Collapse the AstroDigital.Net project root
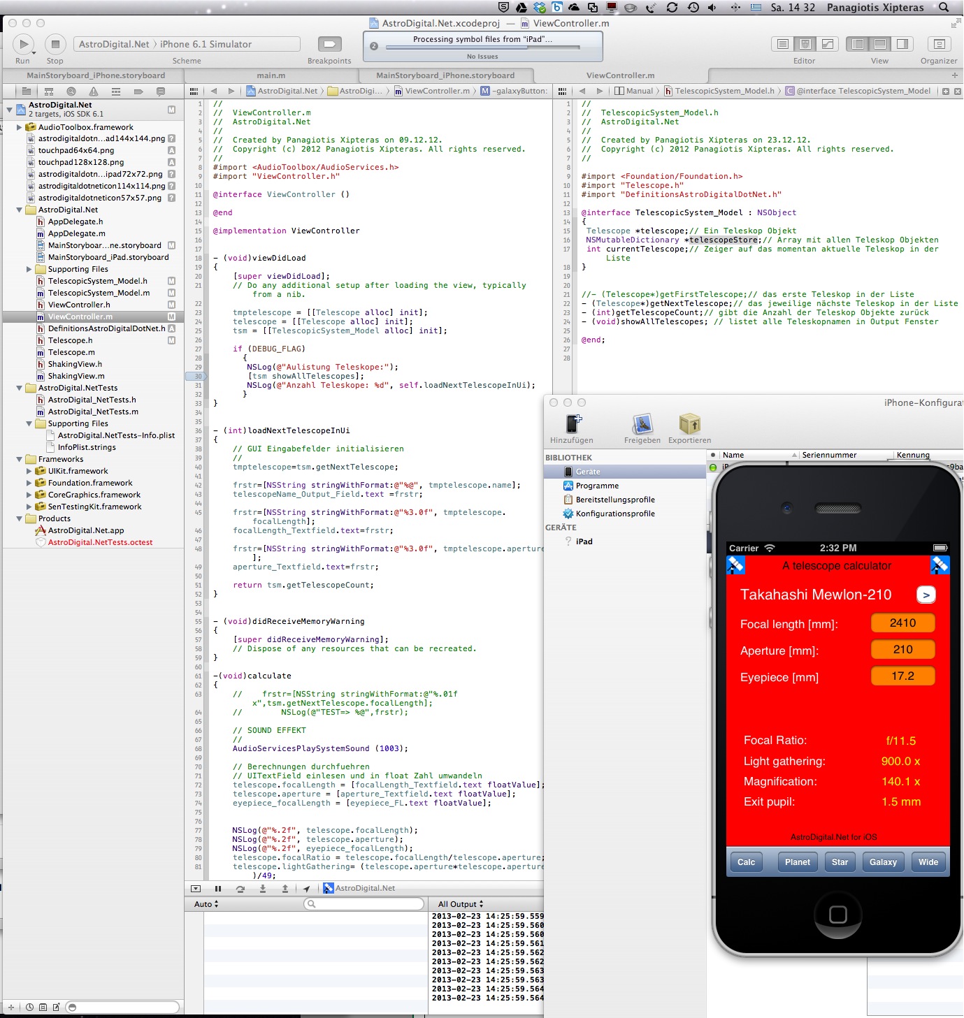The width and height of the screenshot is (964, 1018). pos(10,110)
